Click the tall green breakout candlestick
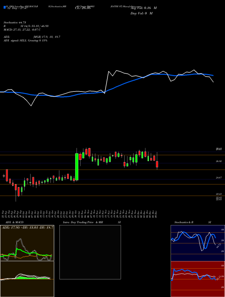 point(76,166)
